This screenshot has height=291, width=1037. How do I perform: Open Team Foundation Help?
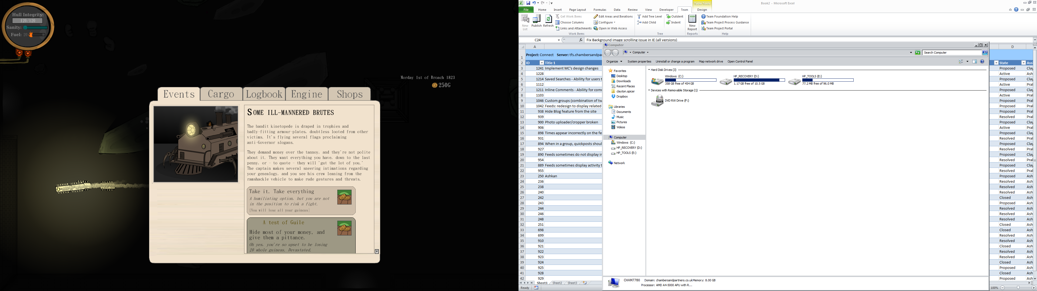coord(720,16)
